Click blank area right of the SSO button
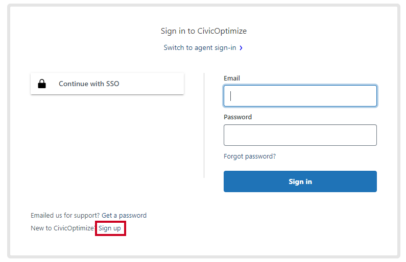 point(194,84)
